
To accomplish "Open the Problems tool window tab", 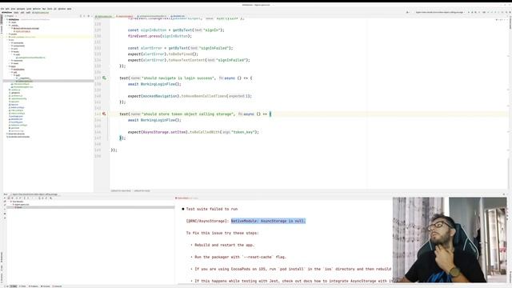I will coord(34,286).
